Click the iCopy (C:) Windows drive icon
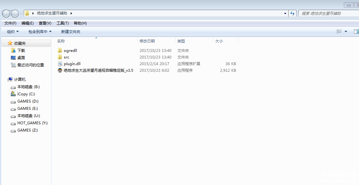This screenshot has height=185, width=359. [x=13, y=94]
